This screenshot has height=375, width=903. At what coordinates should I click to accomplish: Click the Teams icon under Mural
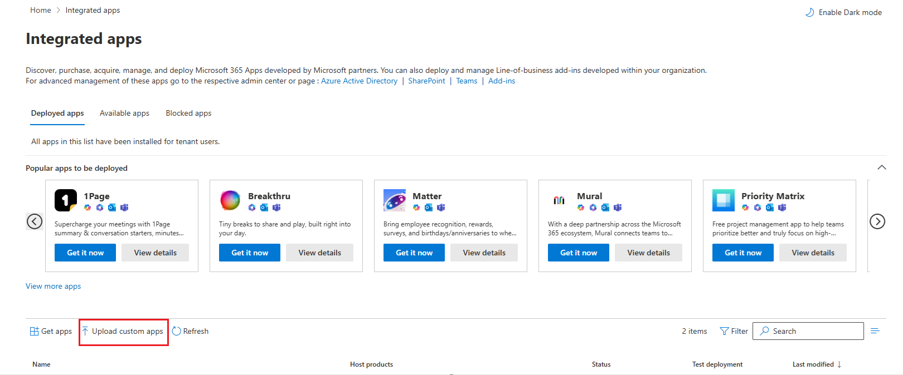[618, 208]
